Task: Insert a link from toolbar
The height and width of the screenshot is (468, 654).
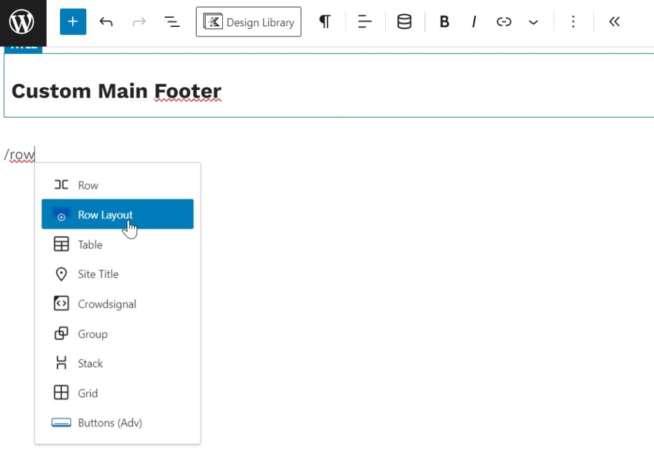Action: tap(504, 22)
